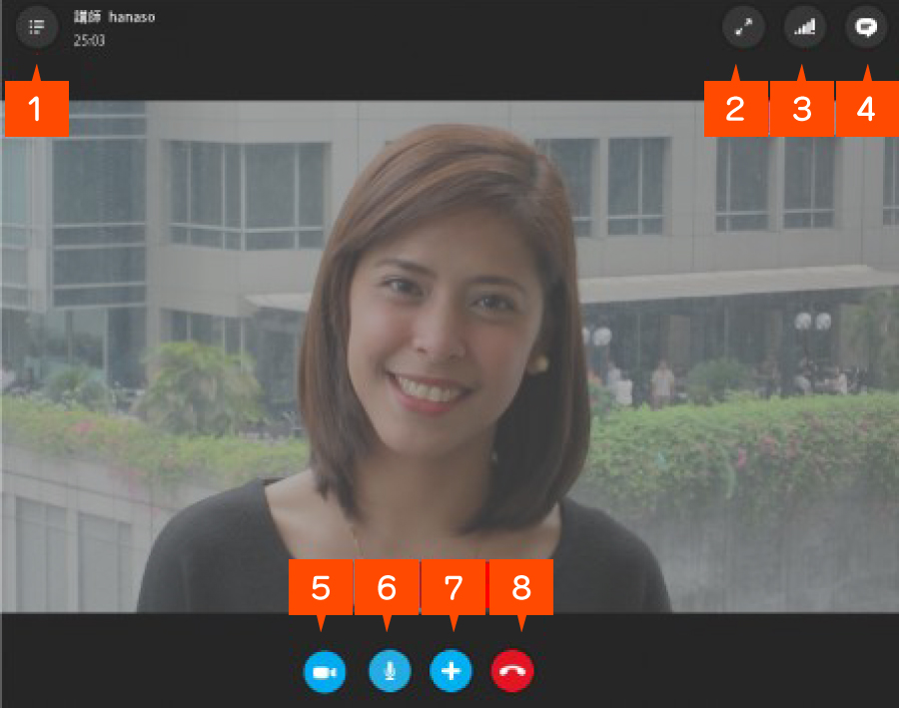The width and height of the screenshot is (899, 708).
Task: Click the blue plus button
Action: (450, 672)
